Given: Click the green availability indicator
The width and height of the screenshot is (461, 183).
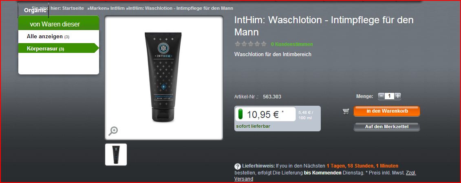Looking at the screenshot, I should pyautogui.click(x=240, y=114).
